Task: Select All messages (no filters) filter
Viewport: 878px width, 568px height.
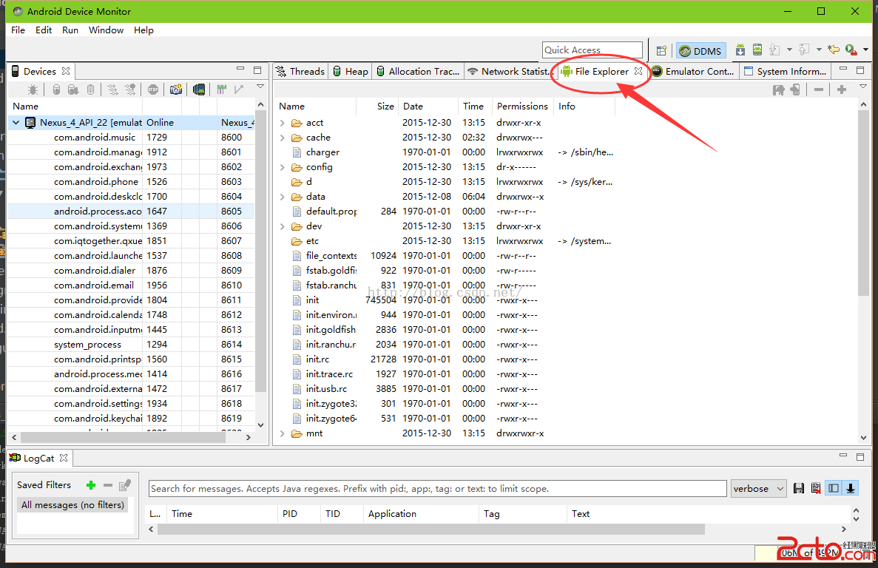Action: (x=72, y=504)
